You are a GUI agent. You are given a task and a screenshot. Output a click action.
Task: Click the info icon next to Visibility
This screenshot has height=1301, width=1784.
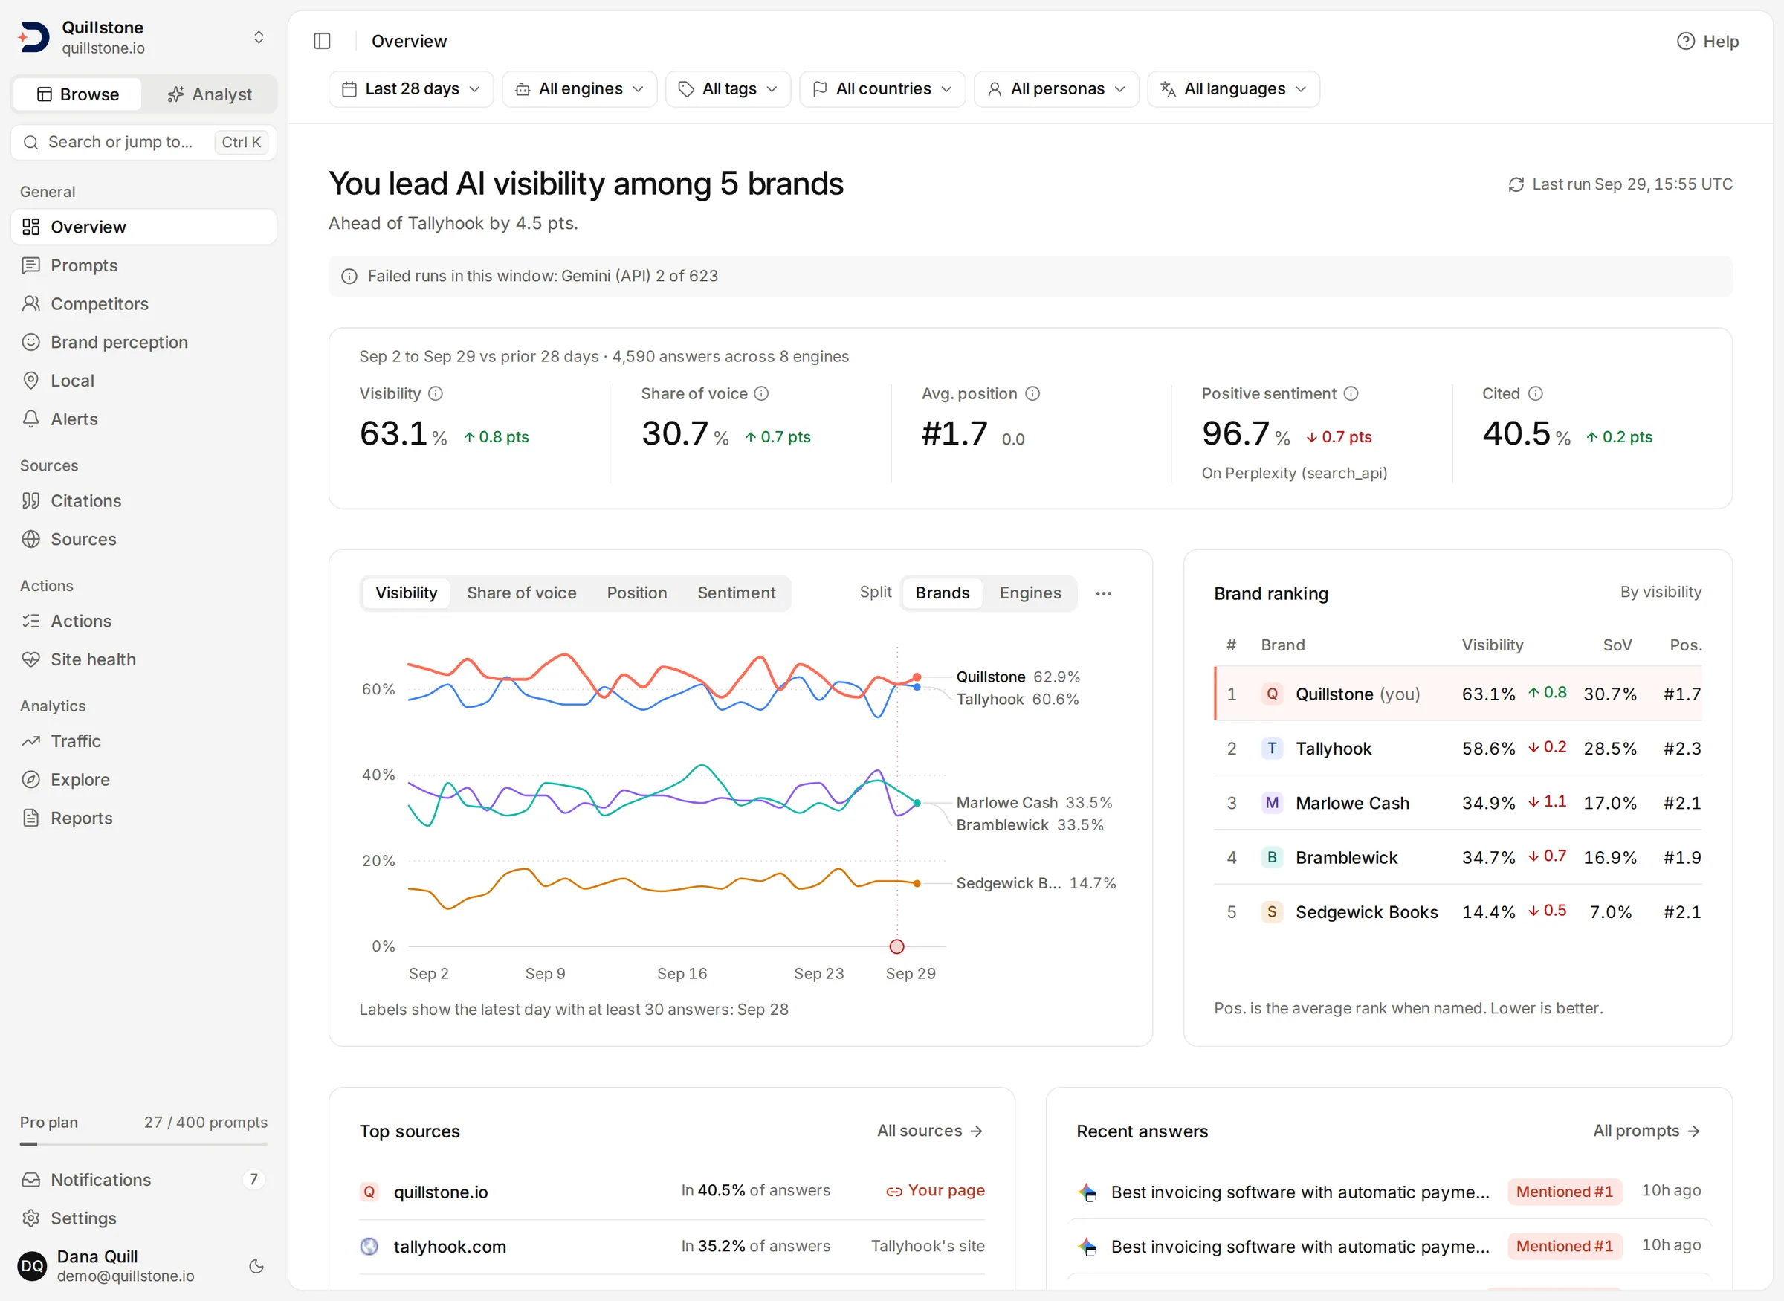(x=436, y=394)
